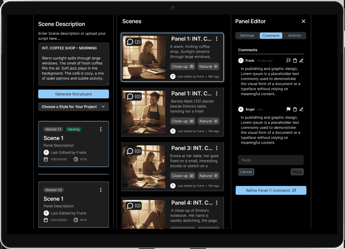
Task: Click Frank's avatar in Comments list
Action: coord(241,60)
